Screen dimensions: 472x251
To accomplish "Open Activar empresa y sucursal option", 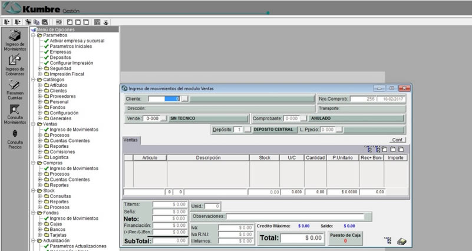I will coord(77,41).
